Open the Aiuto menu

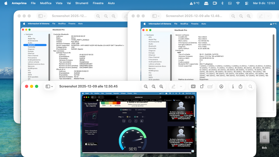click(111, 3)
